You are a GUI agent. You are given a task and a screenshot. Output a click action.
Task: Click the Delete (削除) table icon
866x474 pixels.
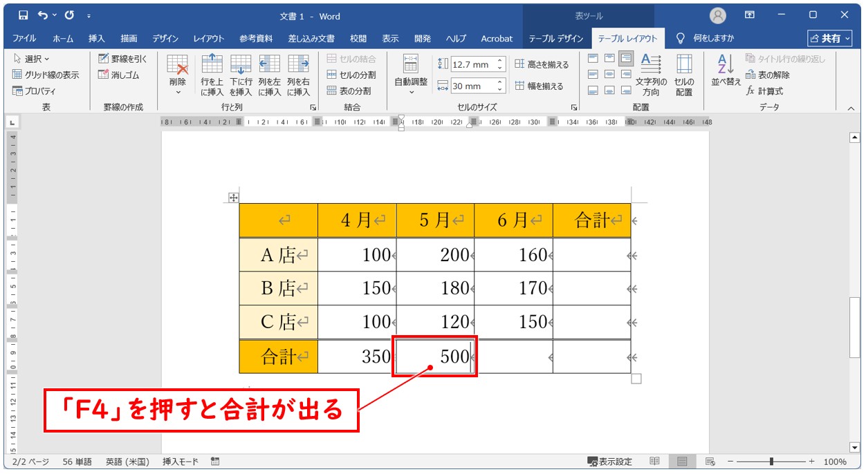coord(178,75)
